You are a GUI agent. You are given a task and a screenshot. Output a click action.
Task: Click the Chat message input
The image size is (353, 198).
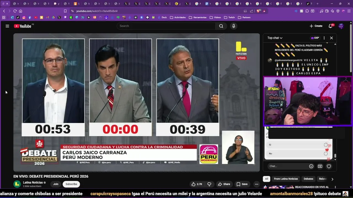coord(288,166)
